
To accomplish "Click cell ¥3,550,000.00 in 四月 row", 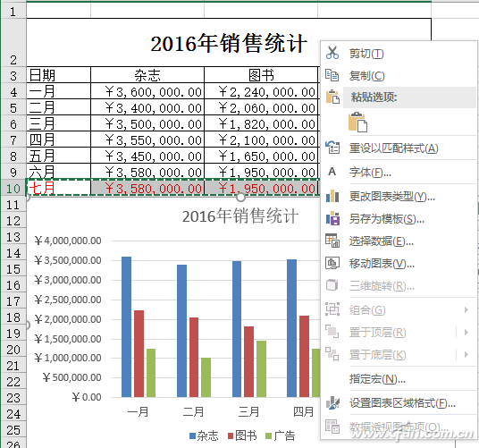I will click(x=147, y=139).
